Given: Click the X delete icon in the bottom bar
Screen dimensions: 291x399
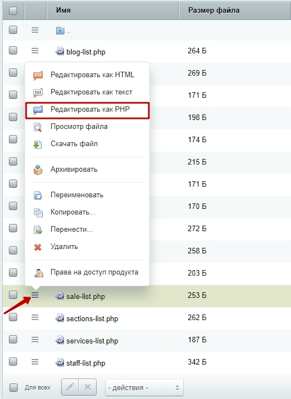Looking at the screenshot, I should 88,387.
